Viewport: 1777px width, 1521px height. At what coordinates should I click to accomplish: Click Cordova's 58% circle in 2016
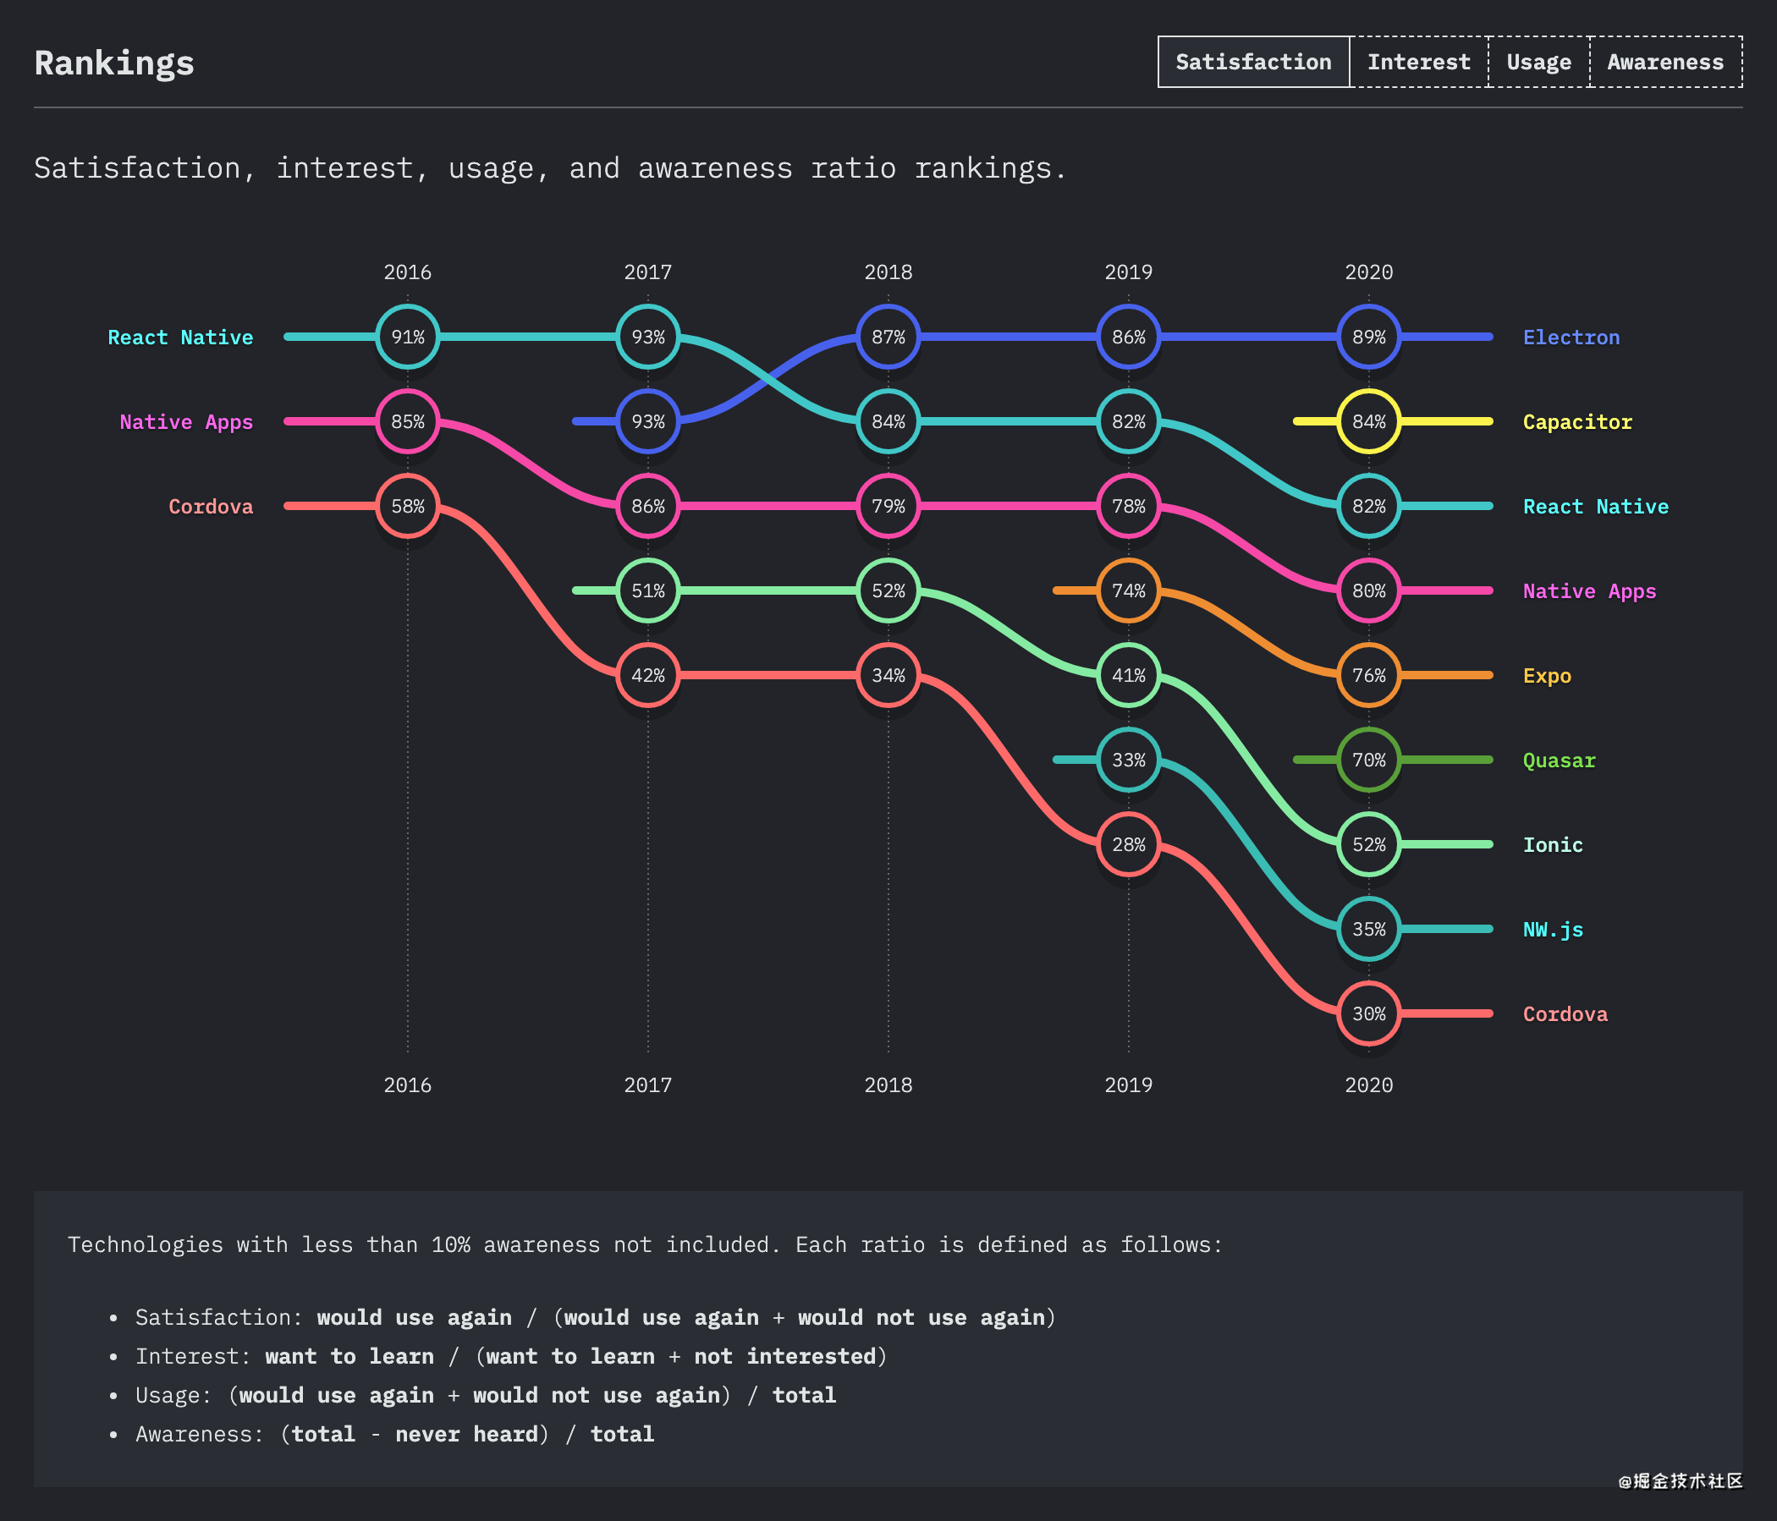[x=407, y=506]
